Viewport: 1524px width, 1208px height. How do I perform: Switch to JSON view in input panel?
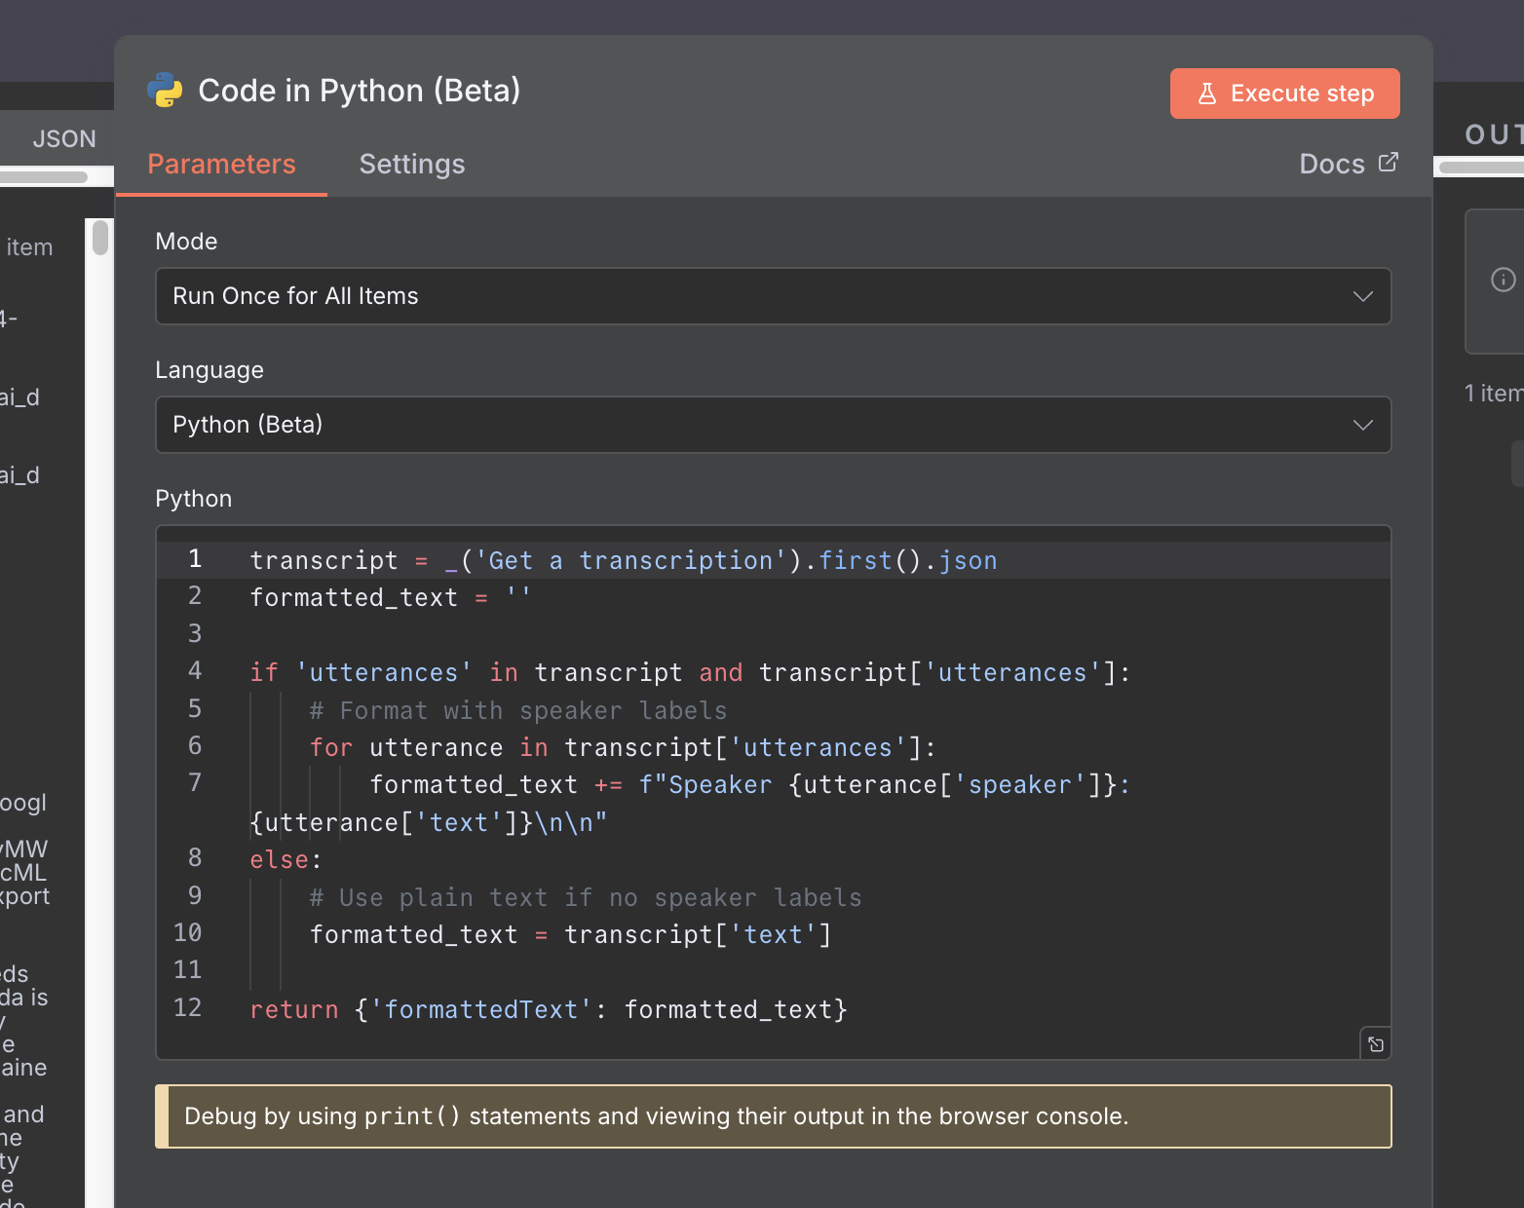[x=64, y=138]
